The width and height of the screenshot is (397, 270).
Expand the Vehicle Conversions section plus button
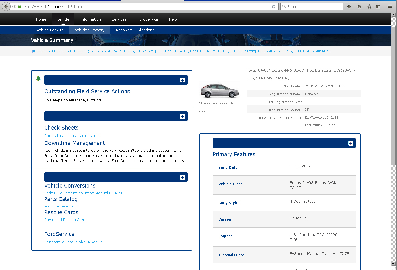tap(182, 177)
